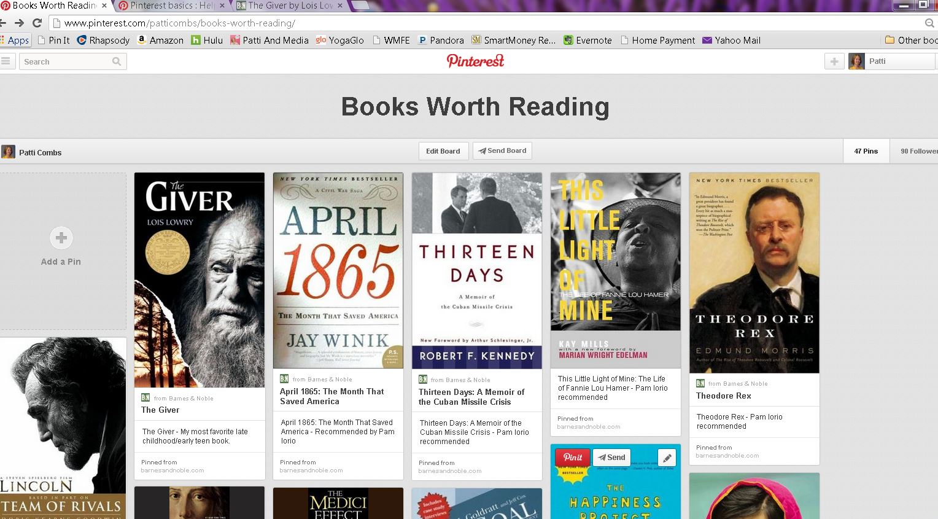Click the plus add button near Patti

tap(834, 61)
